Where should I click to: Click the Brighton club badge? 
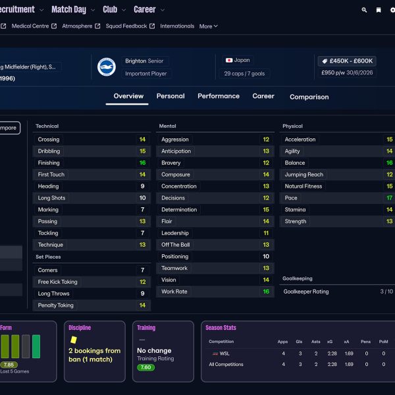pyautogui.click(x=106, y=66)
